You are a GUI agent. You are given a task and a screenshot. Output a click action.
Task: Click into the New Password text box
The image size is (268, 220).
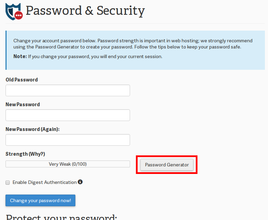coord(68,115)
